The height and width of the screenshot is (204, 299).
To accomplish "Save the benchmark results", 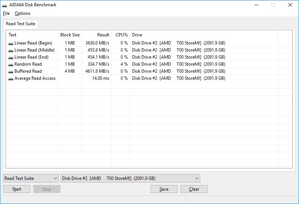I will click(164, 189).
